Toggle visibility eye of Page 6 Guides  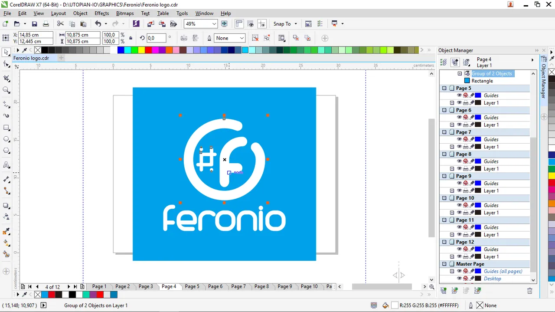tap(459, 117)
